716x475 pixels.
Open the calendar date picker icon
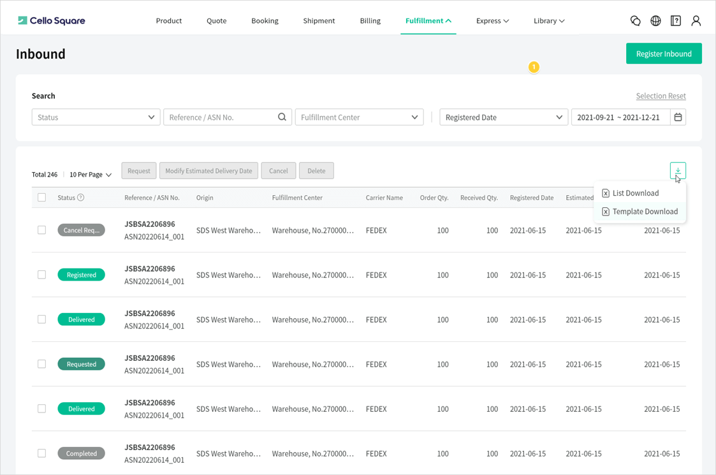(678, 117)
